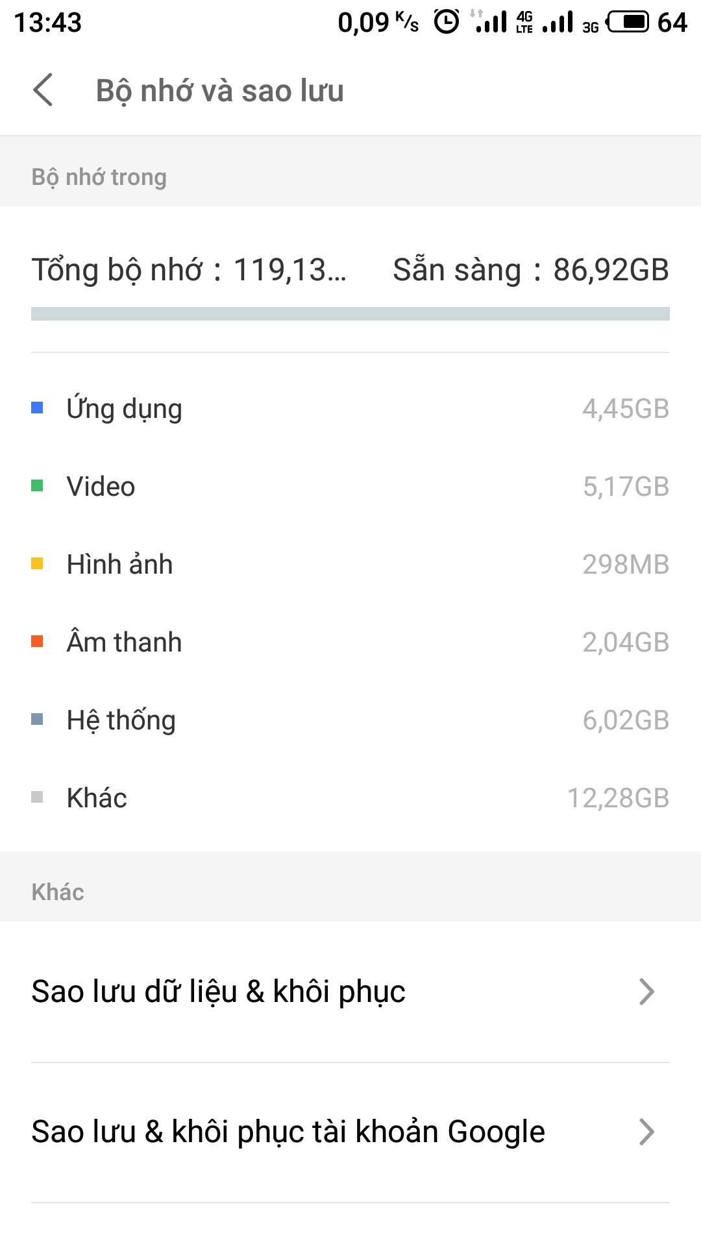Screen dimensions: 701x1246
Task: Tap the storage usage progress bar
Action: tap(350, 314)
